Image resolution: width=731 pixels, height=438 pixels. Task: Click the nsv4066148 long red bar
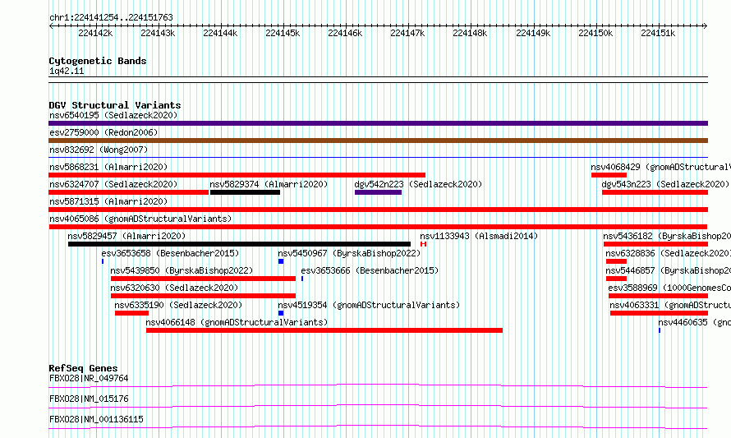pyautogui.click(x=324, y=330)
